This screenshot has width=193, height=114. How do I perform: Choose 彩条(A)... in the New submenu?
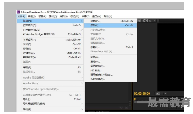[110, 57]
